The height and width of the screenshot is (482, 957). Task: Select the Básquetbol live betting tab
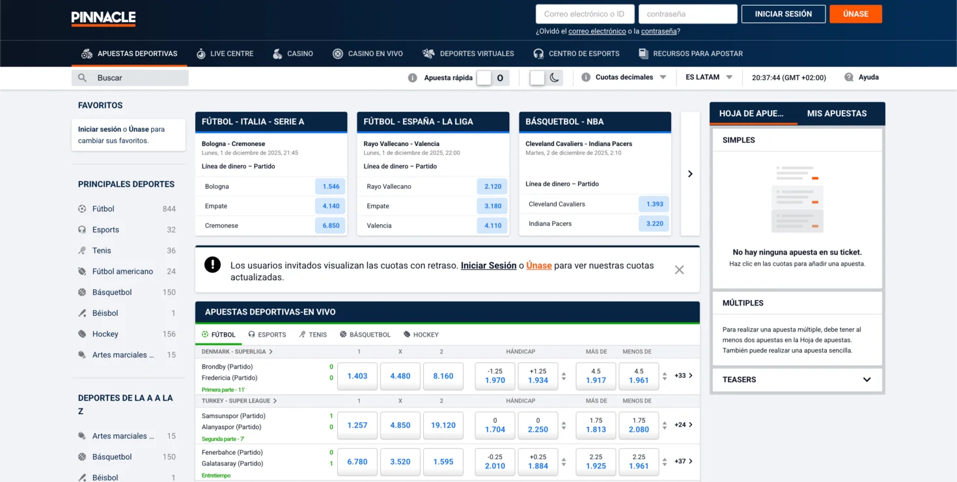[365, 335]
